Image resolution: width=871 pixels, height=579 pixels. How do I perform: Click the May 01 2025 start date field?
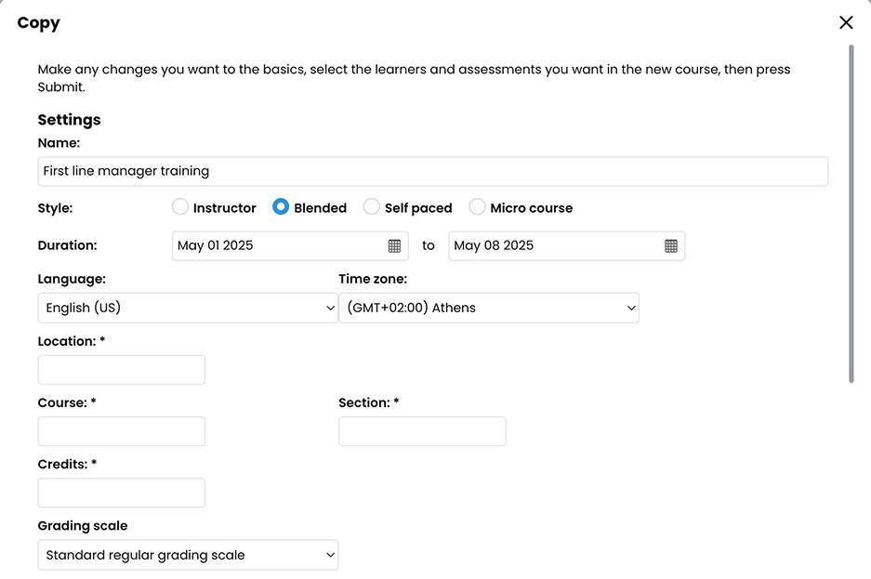pyautogui.click(x=279, y=246)
